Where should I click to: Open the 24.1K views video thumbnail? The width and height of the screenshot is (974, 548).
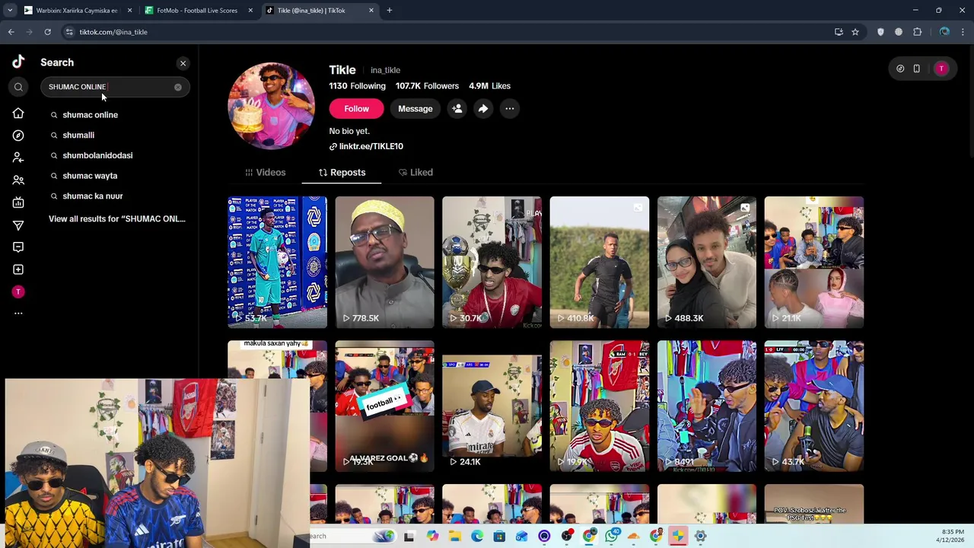(492, 406)
